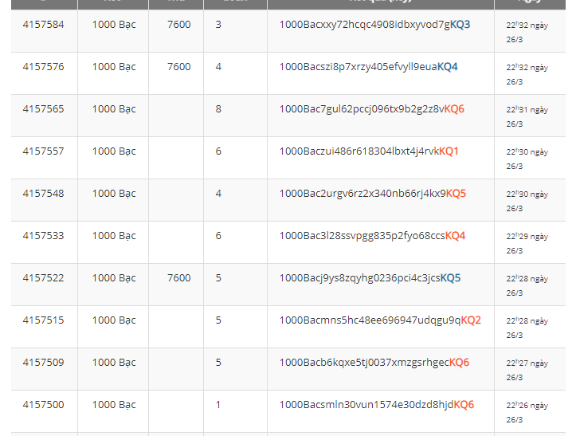Click result key starting 1000Bac2urgv6rz2x
This screenshot has height=436, width=576.
(x=372, y=194)
